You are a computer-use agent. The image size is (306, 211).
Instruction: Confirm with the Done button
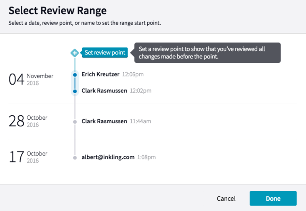(x=273, y=199)
